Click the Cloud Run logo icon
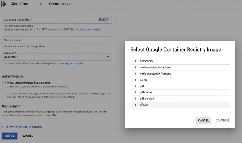Viewport: 242px width, 143px height. click(x=4, y=4)
